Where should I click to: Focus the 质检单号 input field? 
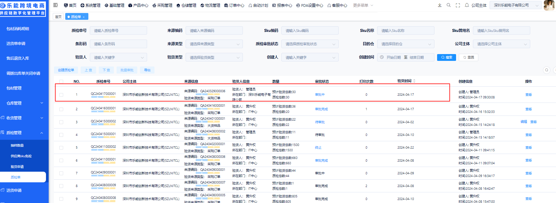click(118, 31)
